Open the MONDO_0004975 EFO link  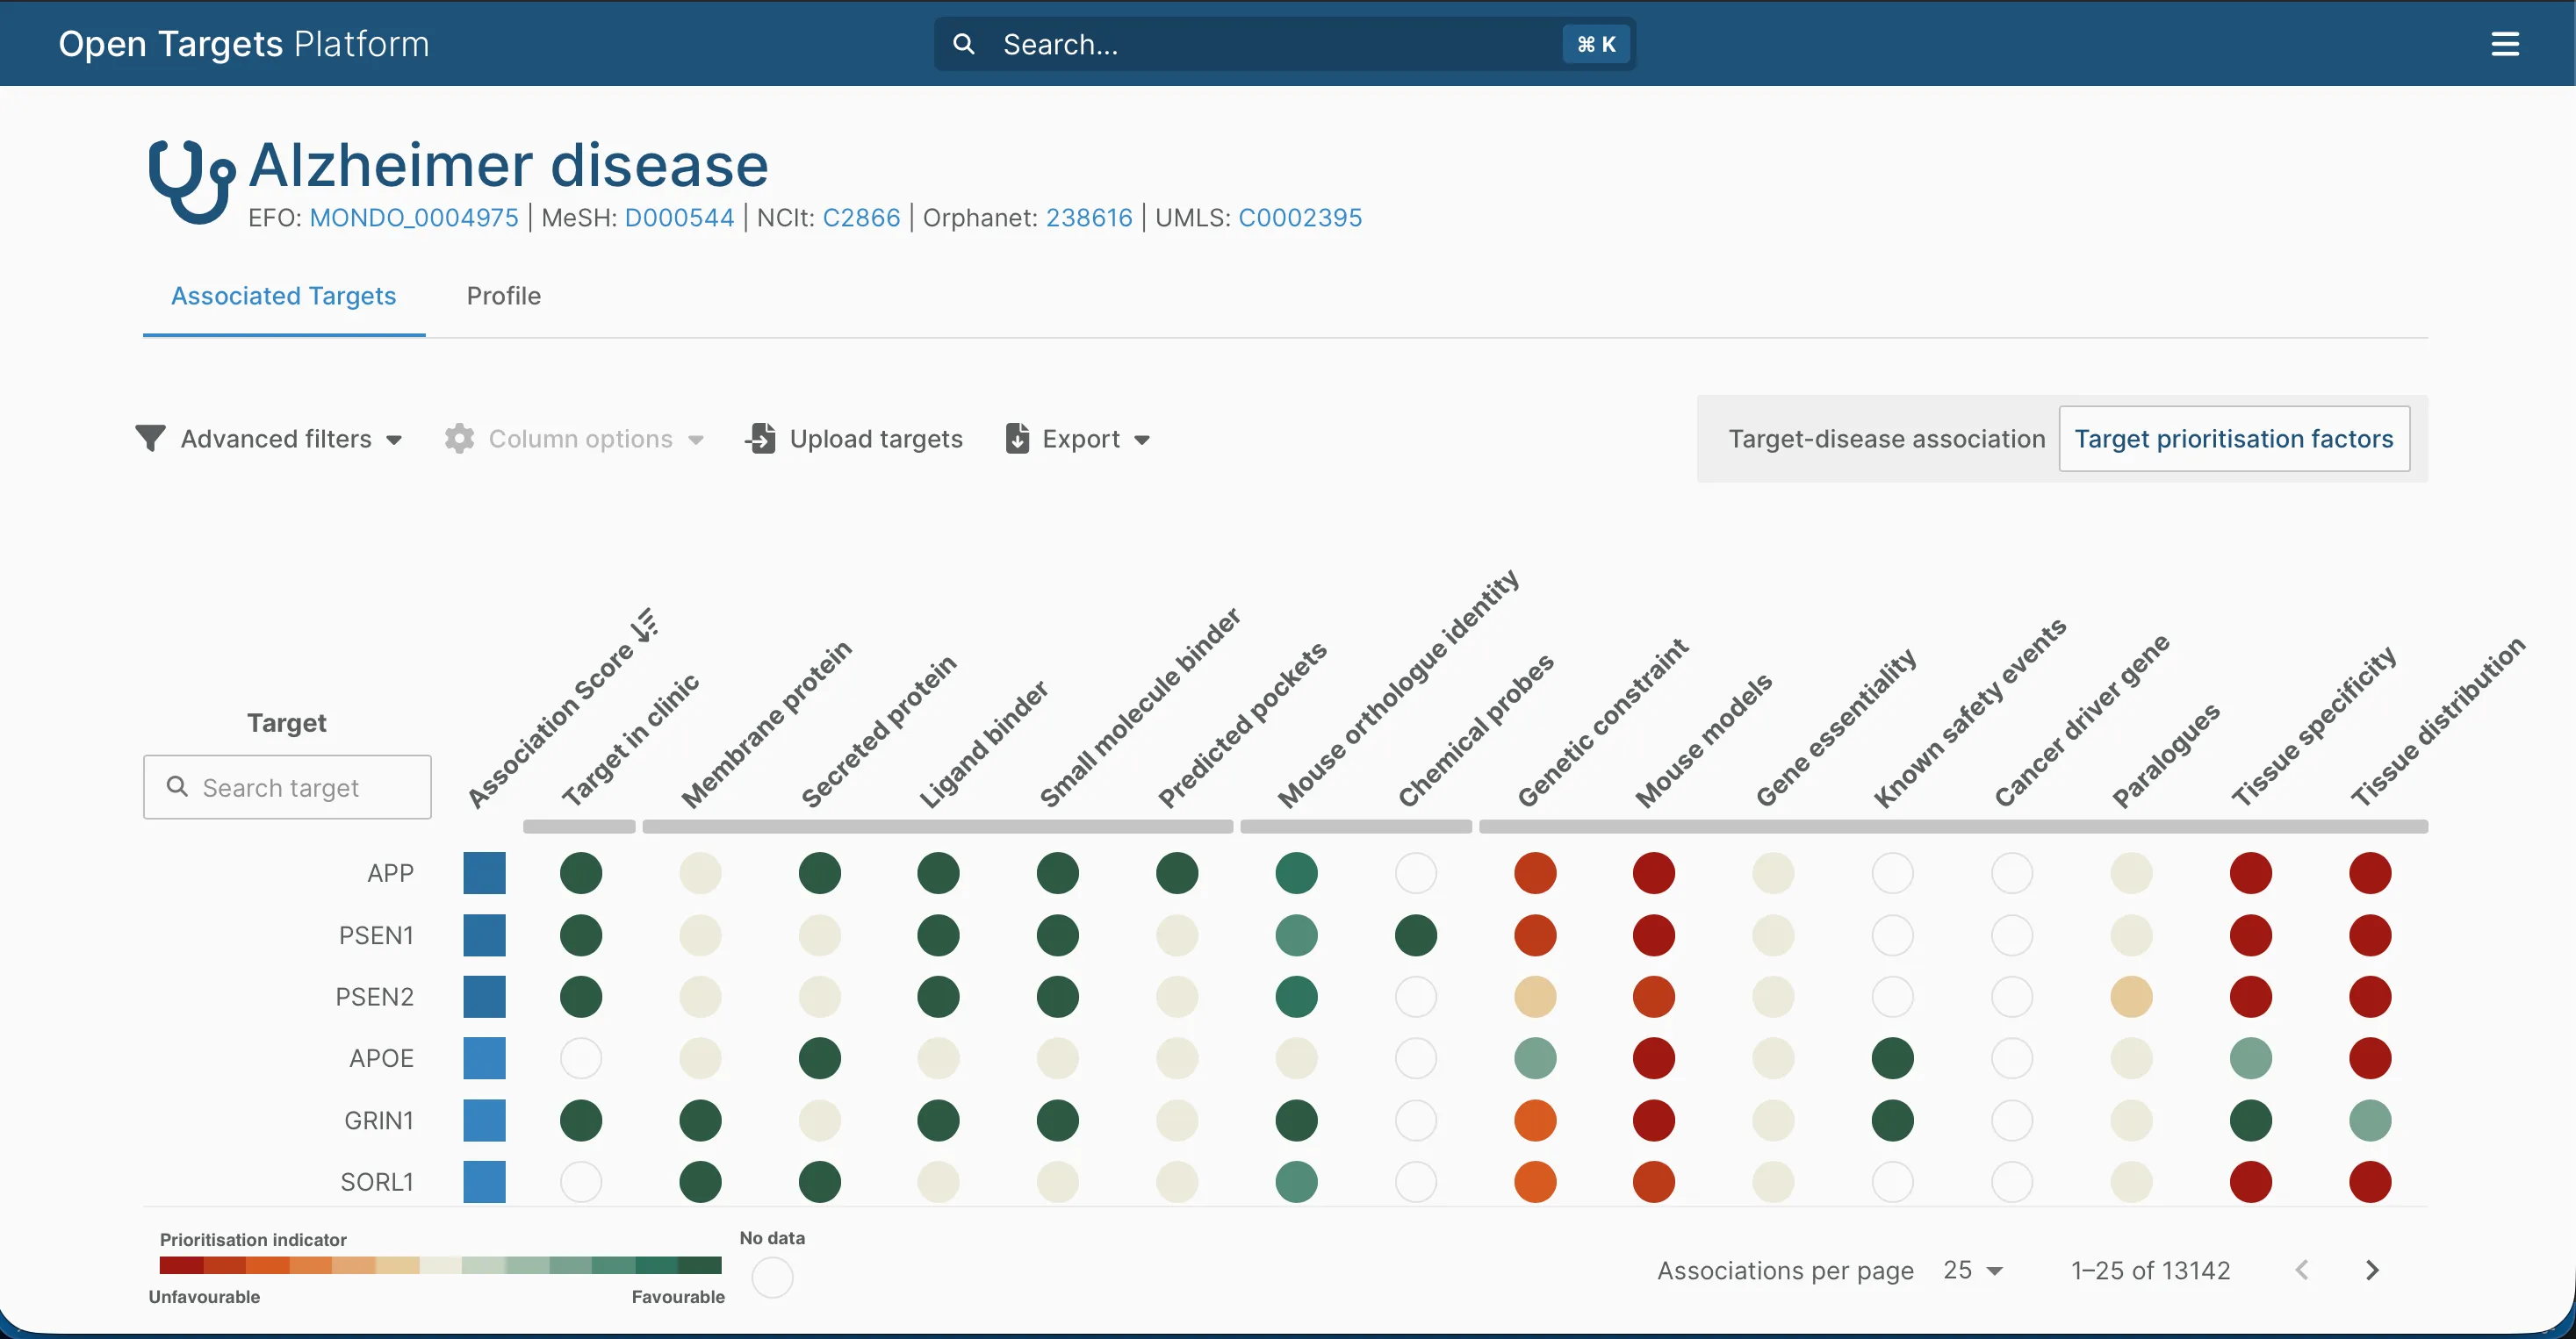click(x=414, y=218)
